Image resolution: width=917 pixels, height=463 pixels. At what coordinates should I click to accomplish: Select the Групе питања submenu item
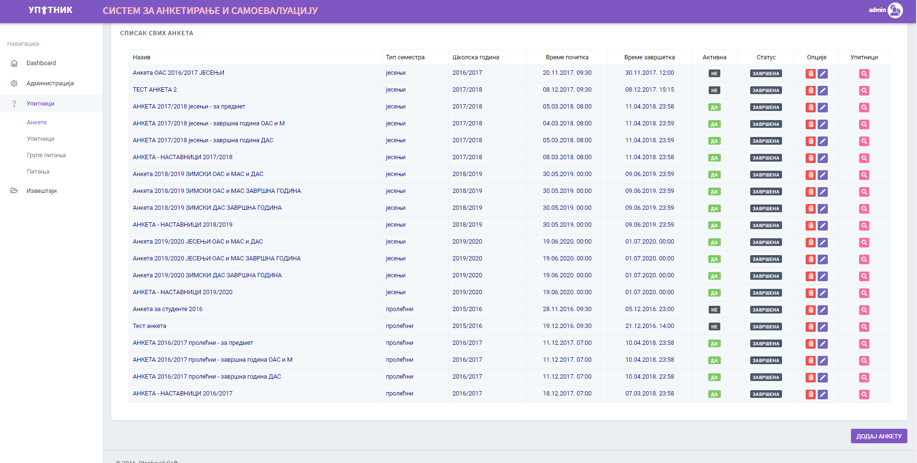coord(46,155)
